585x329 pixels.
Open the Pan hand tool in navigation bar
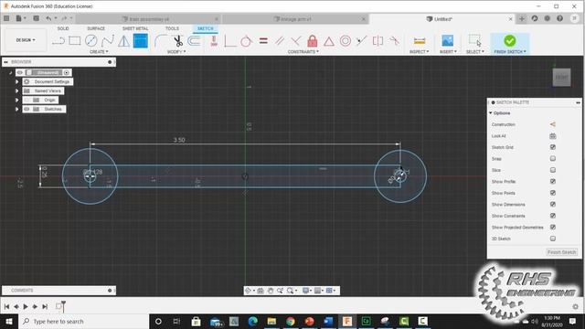tap(271, 291)
